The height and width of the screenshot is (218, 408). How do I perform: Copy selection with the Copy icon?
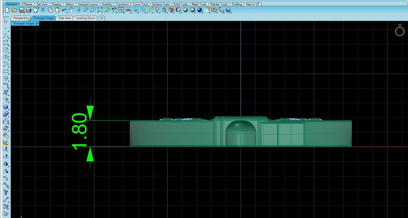(50, 10)
